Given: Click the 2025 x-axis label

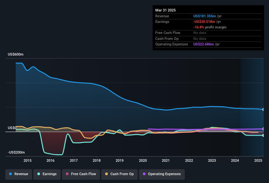Looking at the screenshot, I should coord(258,160).
